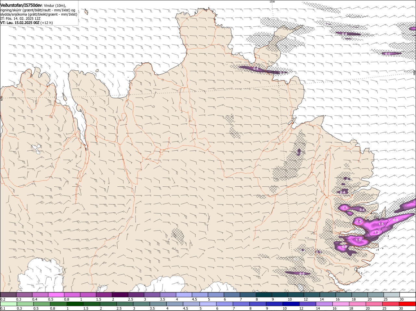The height and width of the screenshot is (311, 416).
Task: Click the 0.8 snowfall label near the east edge
Action: tap(396, 220)
